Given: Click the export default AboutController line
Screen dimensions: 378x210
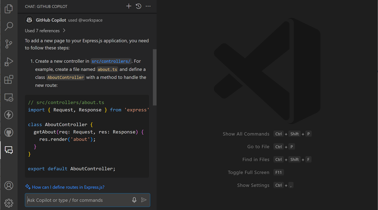Looking at the screenshot, I should [72, 169].
